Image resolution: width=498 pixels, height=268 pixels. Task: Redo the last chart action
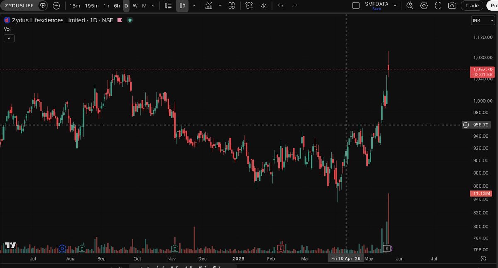click(295, 6)
